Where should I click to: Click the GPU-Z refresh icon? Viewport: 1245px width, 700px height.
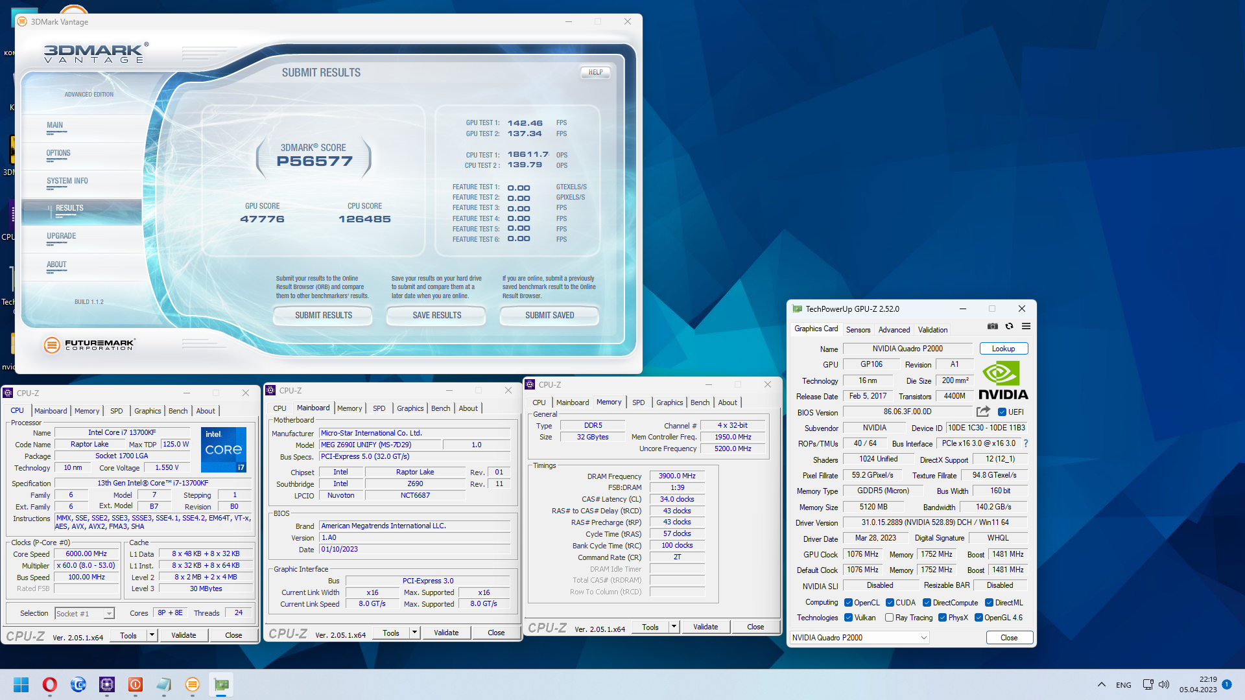point(1009,327)
